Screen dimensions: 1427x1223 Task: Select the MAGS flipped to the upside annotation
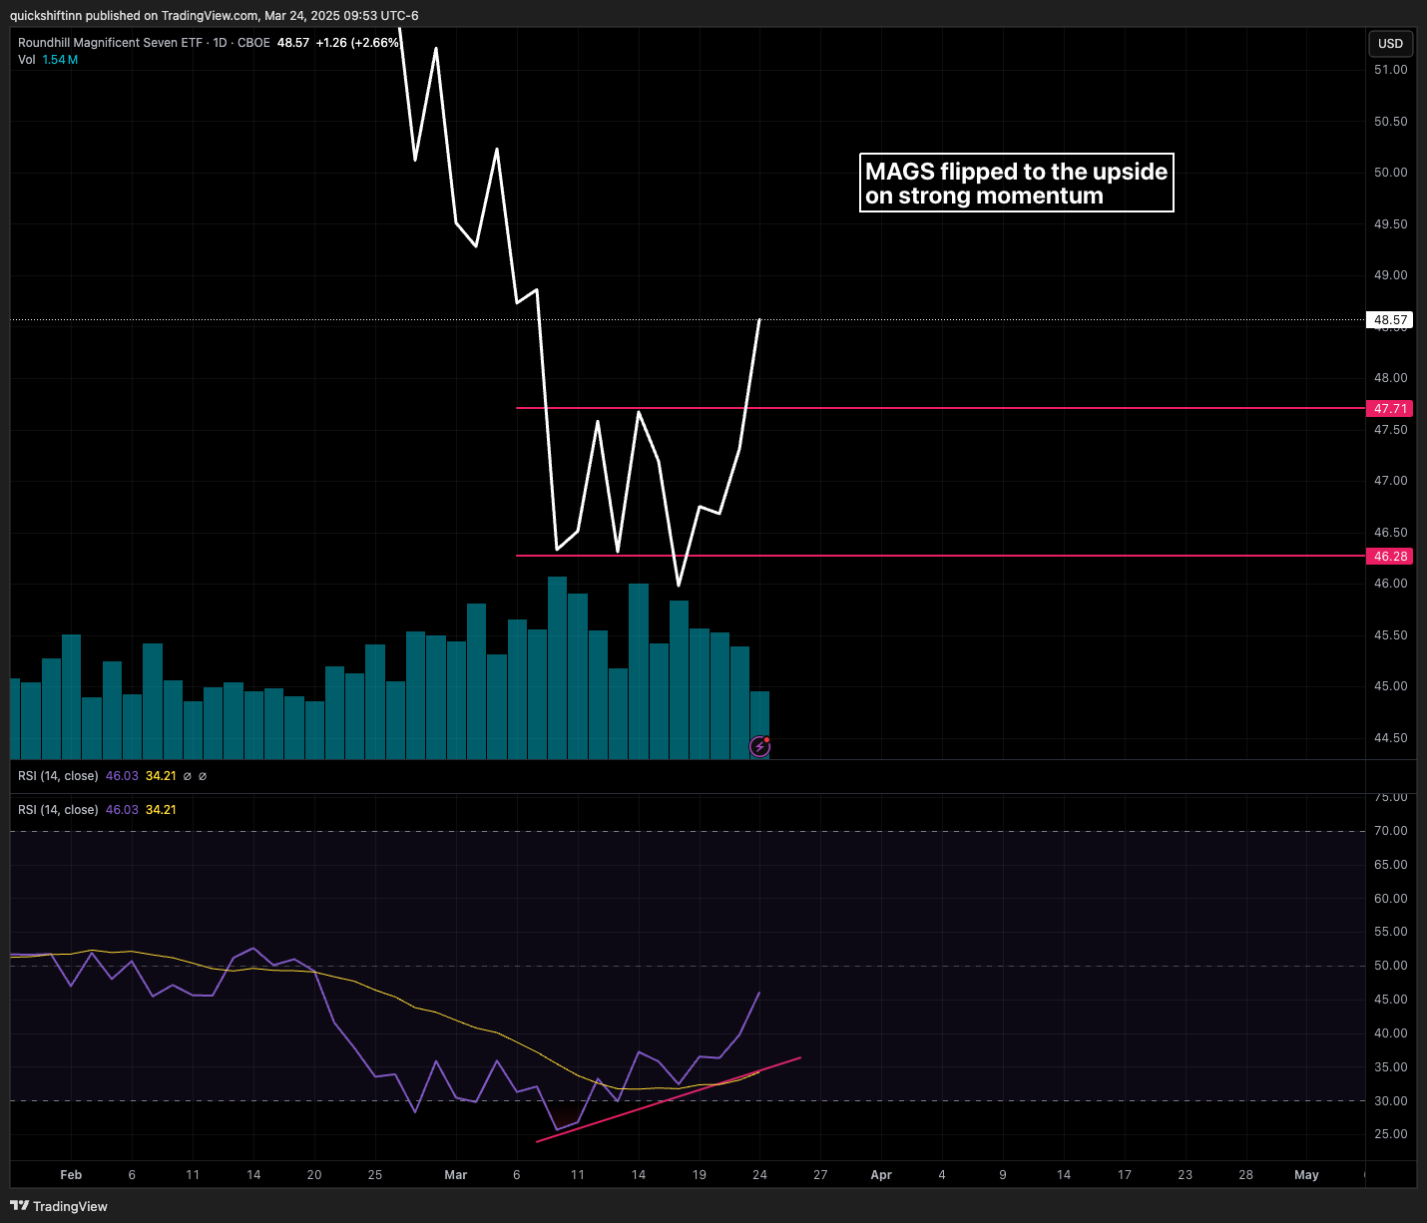coord(1016,183)
